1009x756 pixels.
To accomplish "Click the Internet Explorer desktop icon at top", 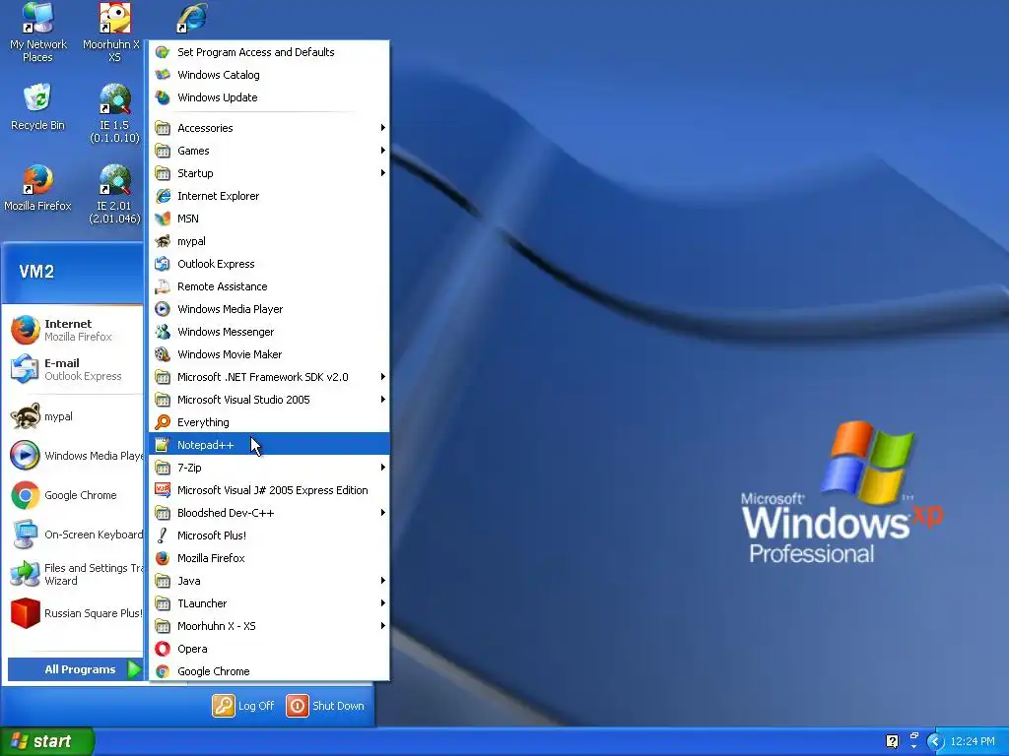I will (x=192, y=18).
